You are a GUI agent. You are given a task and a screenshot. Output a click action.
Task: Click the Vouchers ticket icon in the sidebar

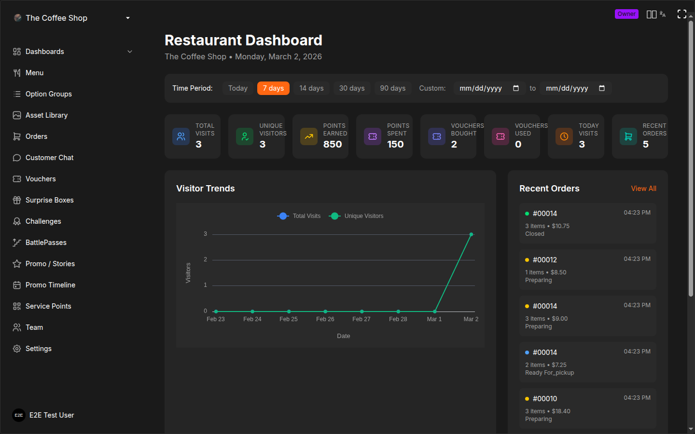pyautogui.click(x=16, y=179)
